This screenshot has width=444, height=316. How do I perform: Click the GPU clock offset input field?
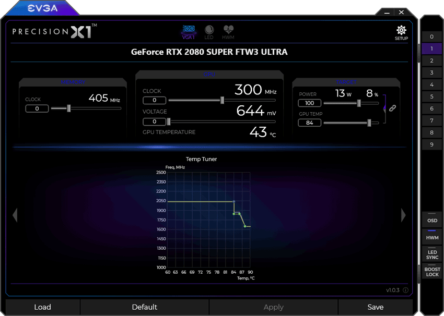click(x=154, y=100)
